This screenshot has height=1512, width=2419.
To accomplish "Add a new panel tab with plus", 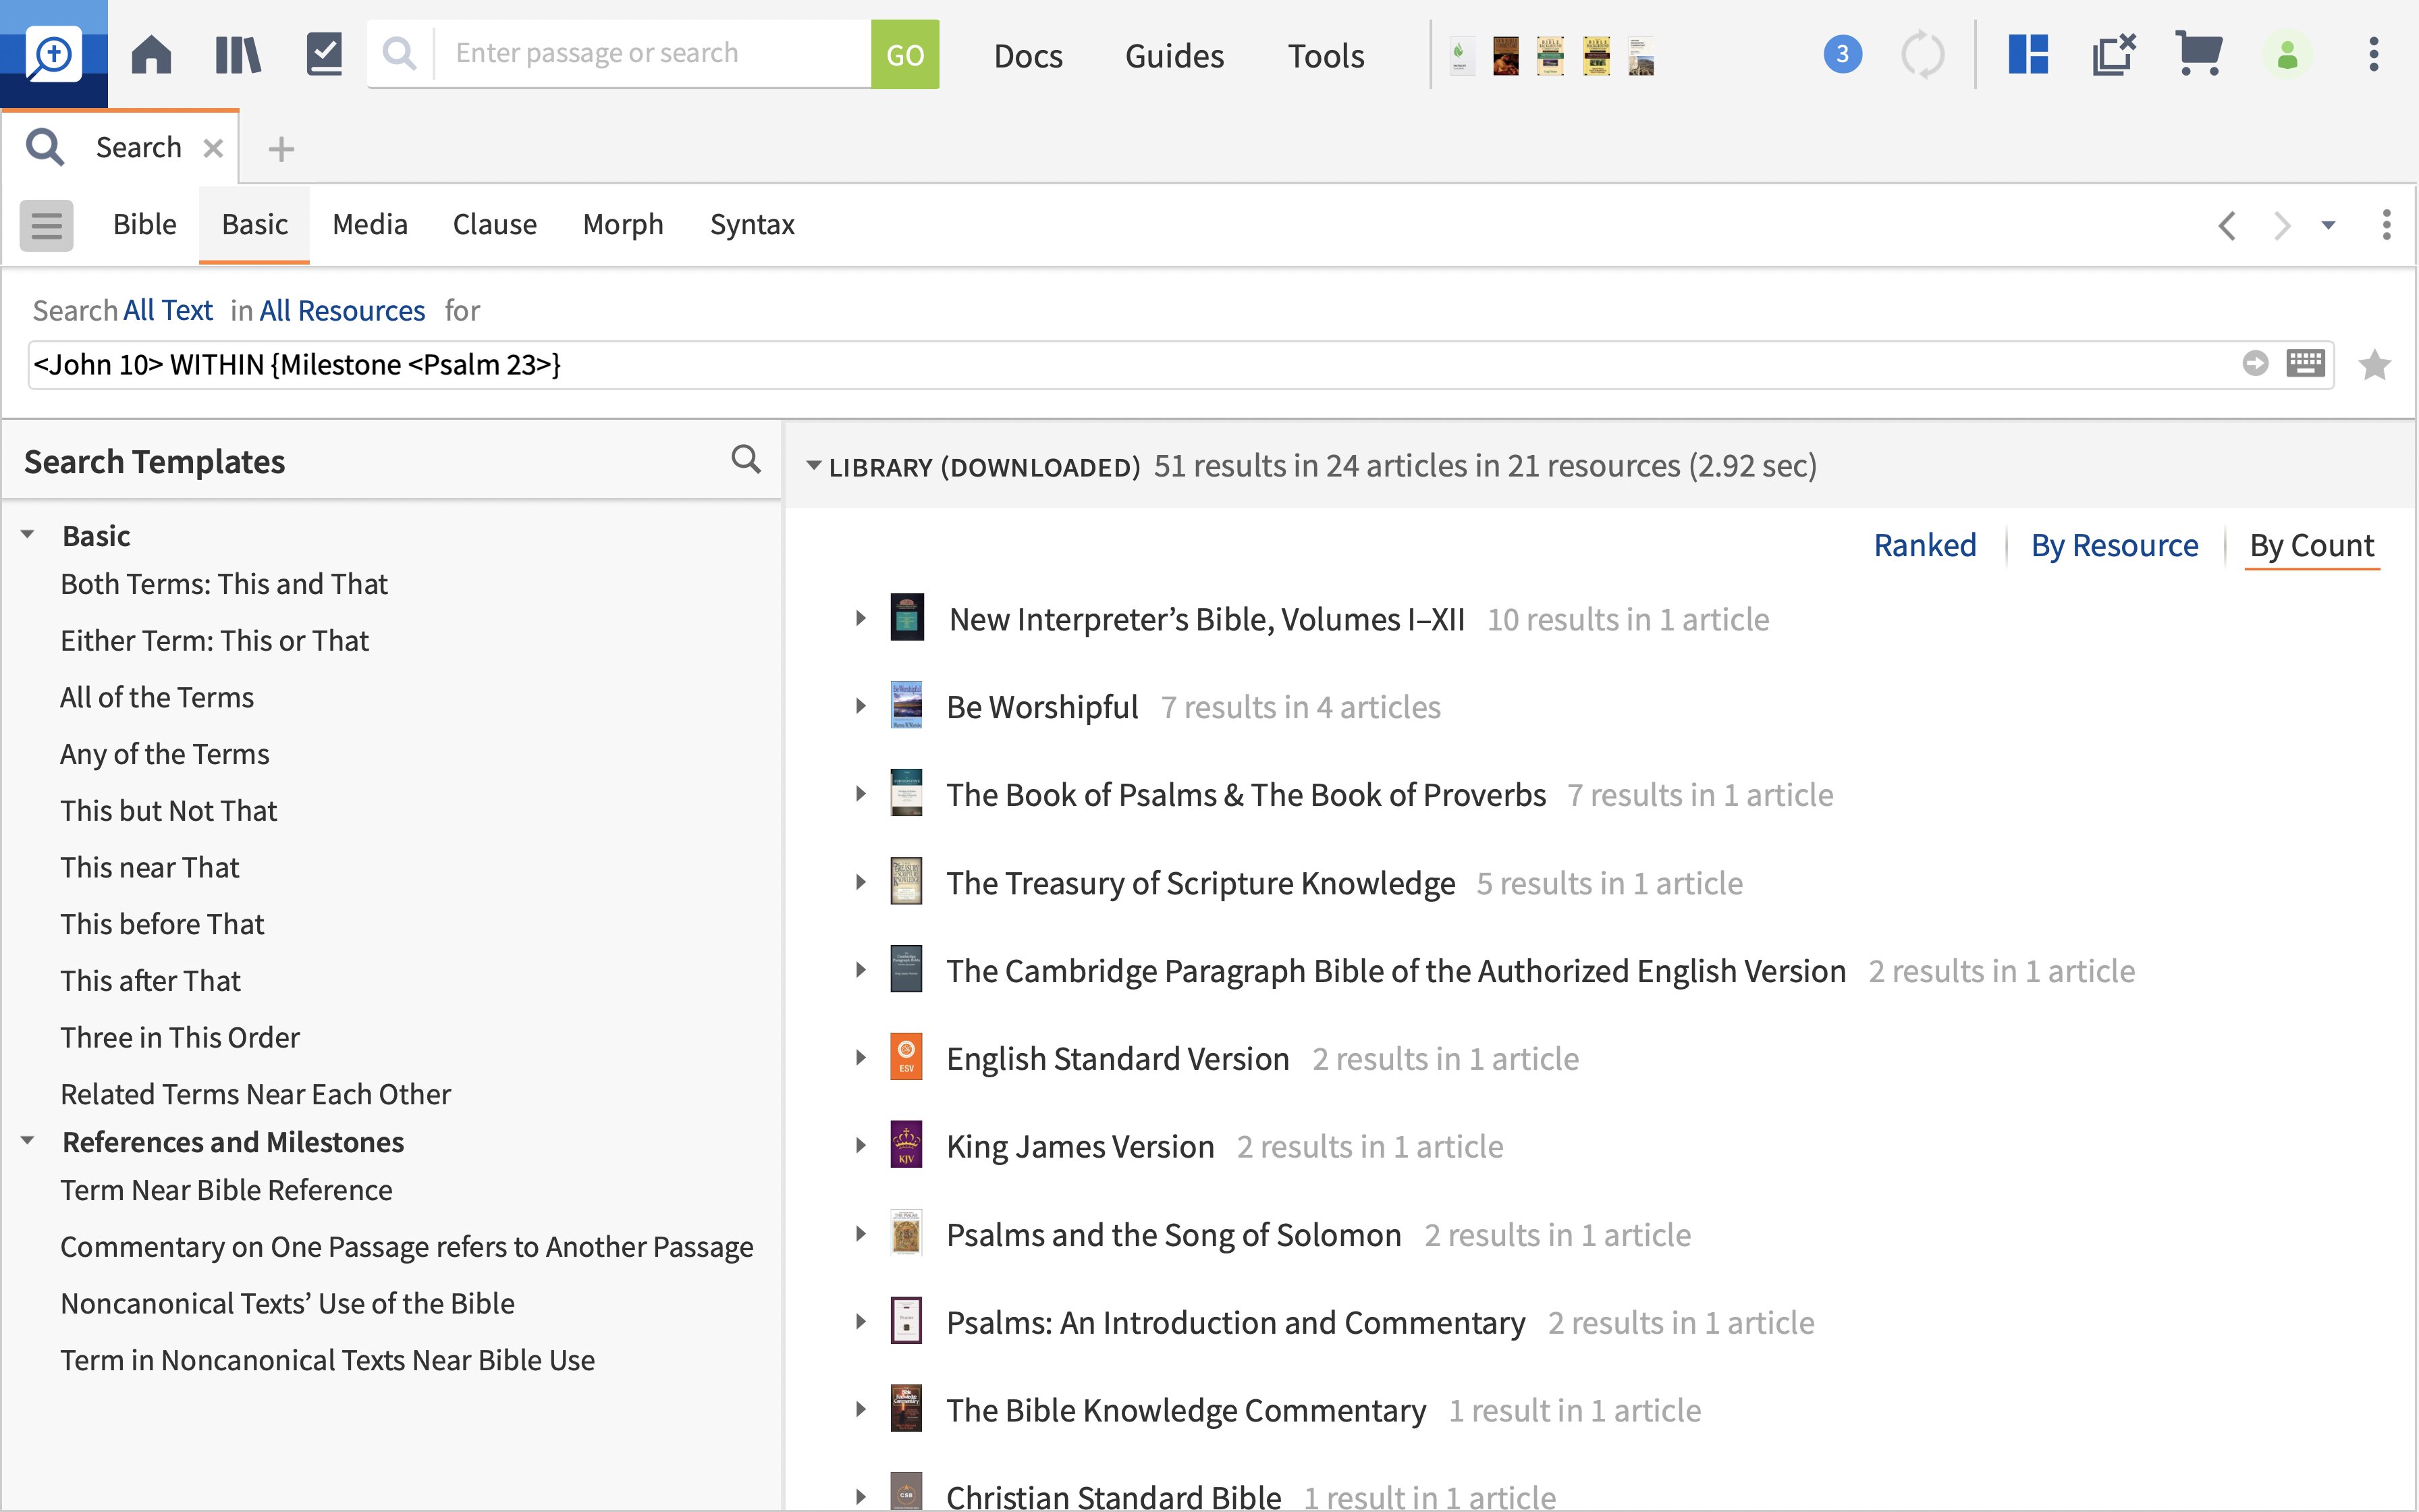I will click(x=281, y=149).
